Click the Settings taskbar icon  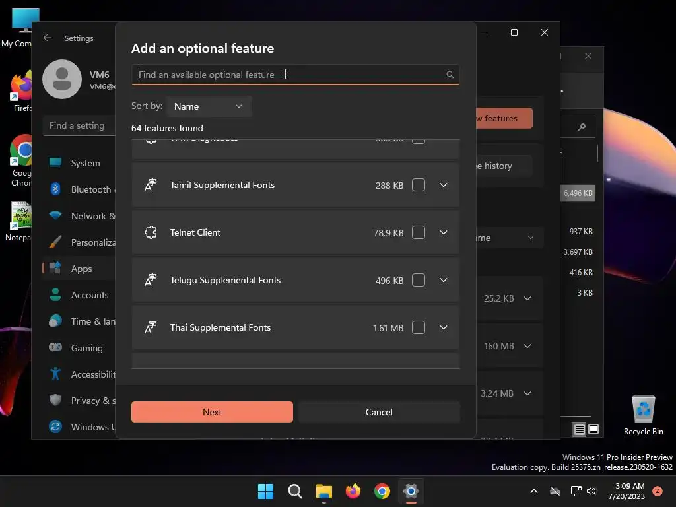coord(411,491)
